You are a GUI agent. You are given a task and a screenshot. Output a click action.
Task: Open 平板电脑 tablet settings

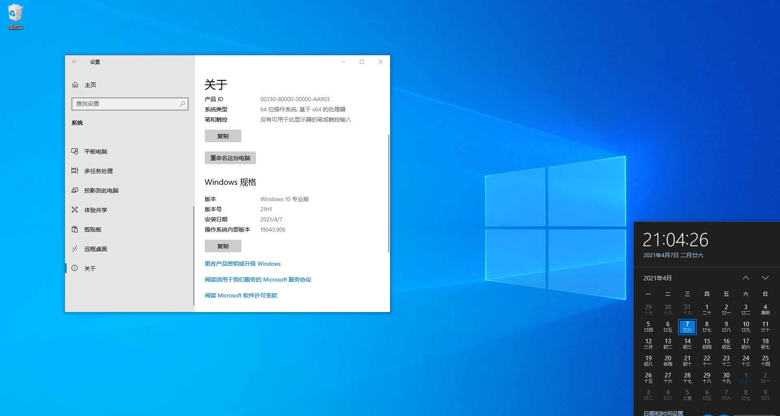pos(129,152)
